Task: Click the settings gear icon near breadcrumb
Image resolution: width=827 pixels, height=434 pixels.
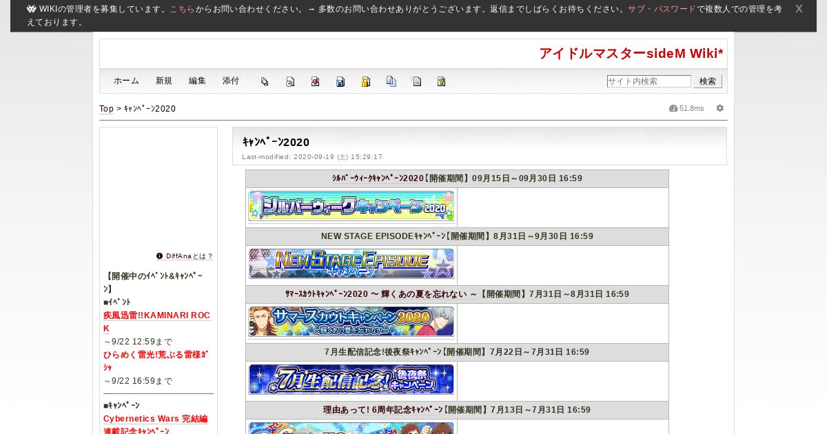Action: tap(720, 108)
